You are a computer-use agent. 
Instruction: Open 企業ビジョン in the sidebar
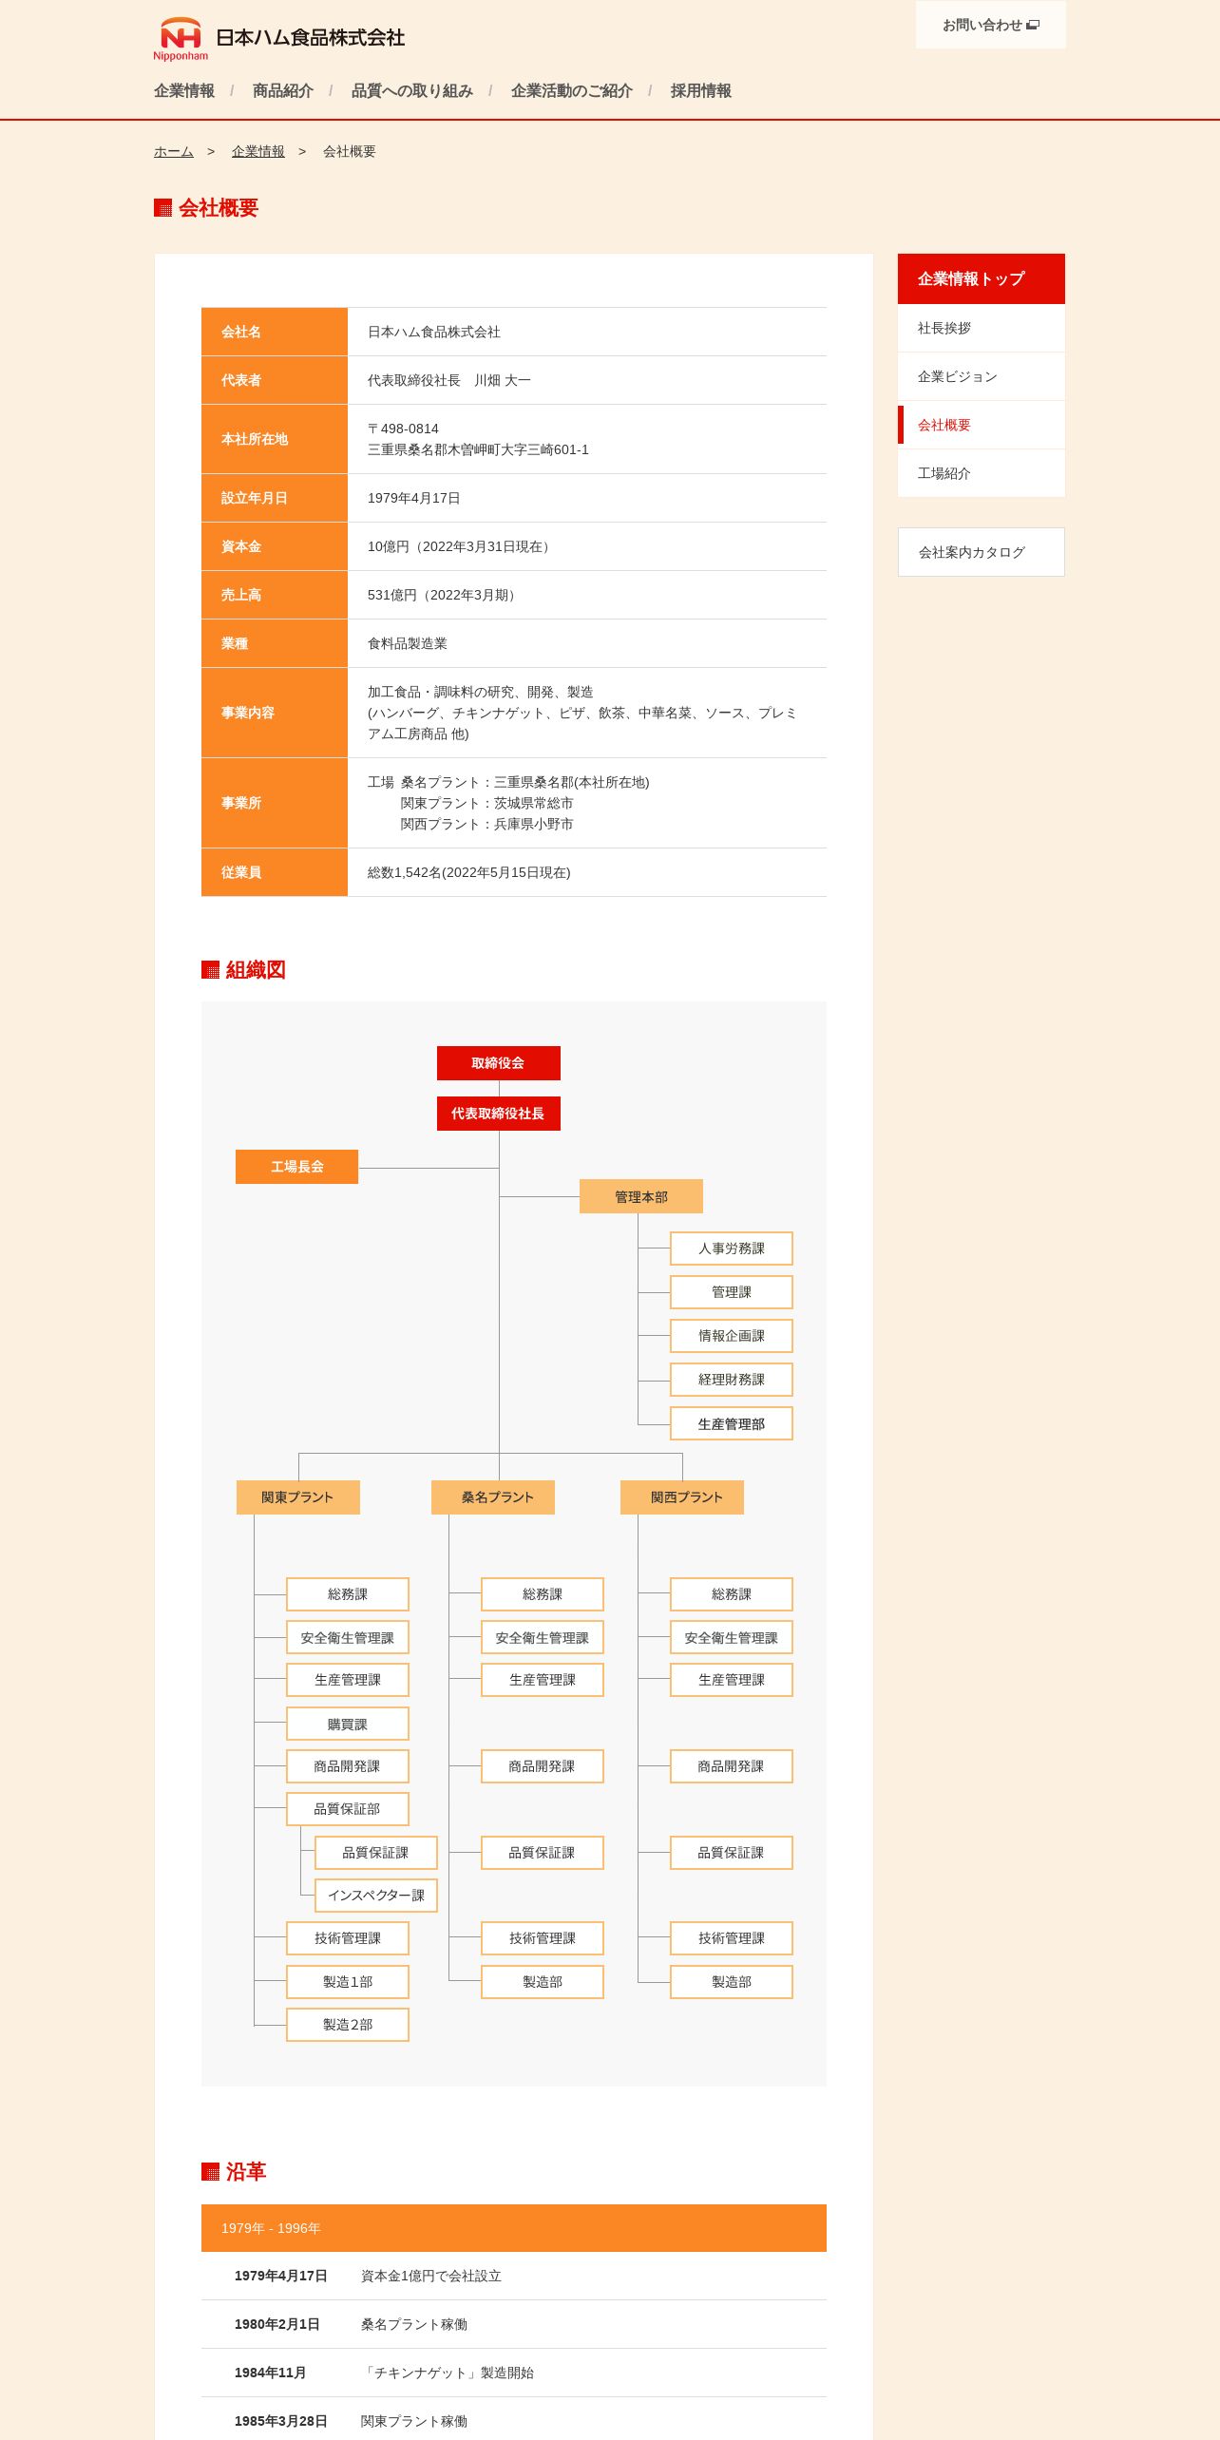(x=982, y=376)
